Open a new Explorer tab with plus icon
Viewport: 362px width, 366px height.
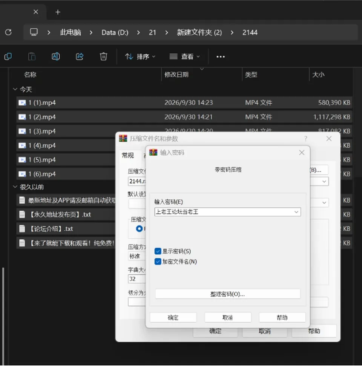[x=58, y=12]
